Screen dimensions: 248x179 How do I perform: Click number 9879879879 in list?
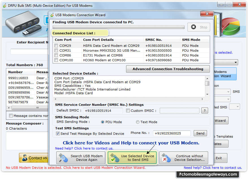click(18, 102)
